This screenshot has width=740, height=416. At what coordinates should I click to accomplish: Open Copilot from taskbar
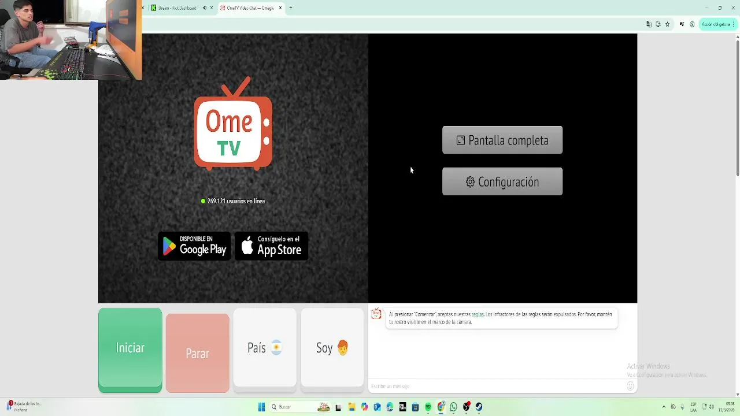[x=364, y=407]
